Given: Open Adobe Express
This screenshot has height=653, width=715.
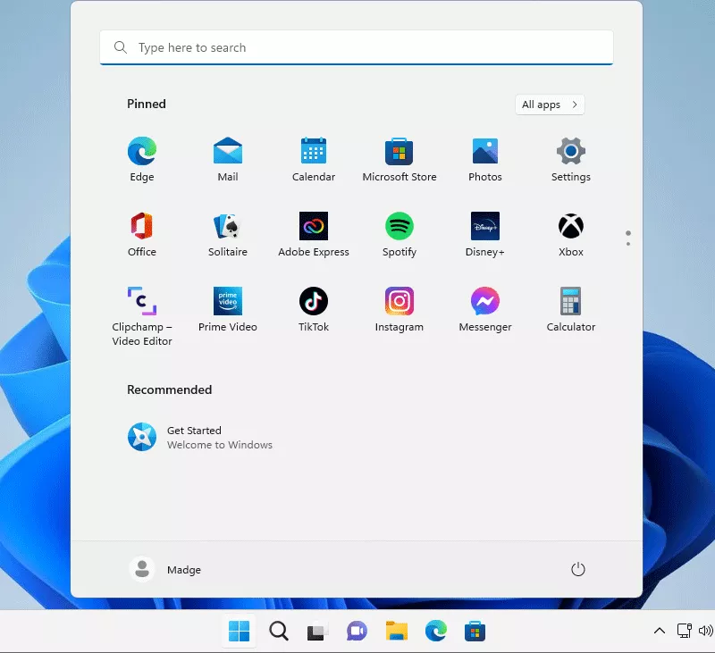Looking at the screenshot, I should (x=313, y=226).
